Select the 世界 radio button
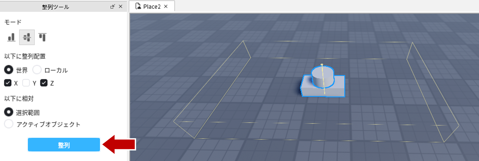 coord(9,70)
